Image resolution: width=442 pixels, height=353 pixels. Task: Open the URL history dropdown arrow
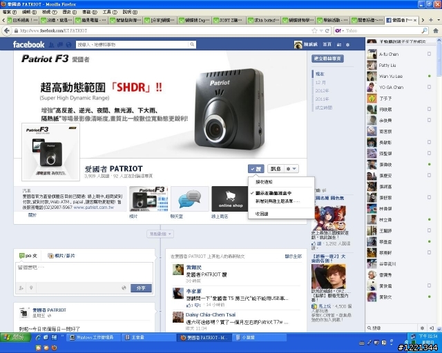pyautogui.click(x=321, y=31)
